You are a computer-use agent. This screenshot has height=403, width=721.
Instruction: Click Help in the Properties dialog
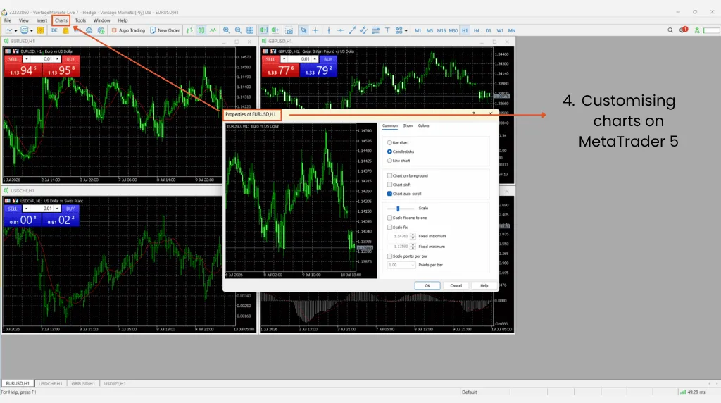tap(484, 285)
